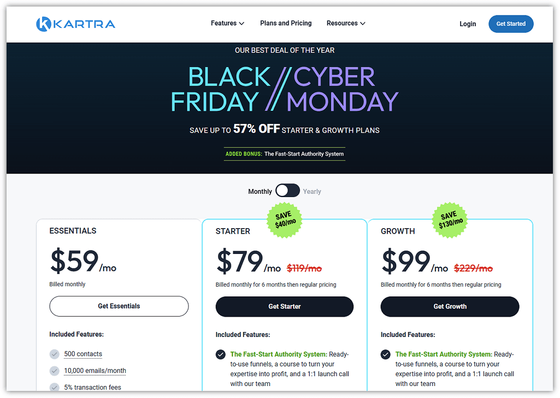560x398 pixels.
Task: Open the 500 contacts link
Action: tap(82, 354)
